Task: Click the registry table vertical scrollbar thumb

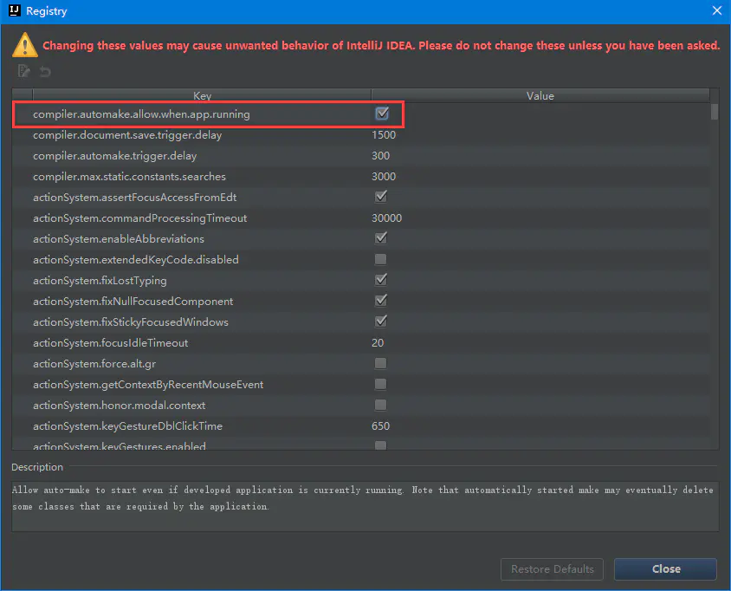Action: click(715, 112)
